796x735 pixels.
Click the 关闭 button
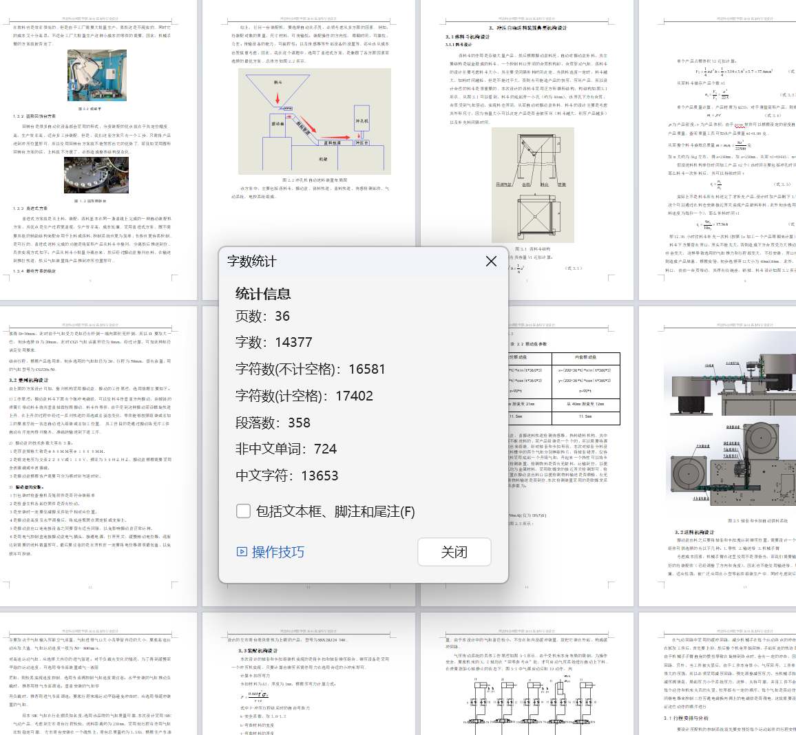pyautogui.click(x=454, y=552)
